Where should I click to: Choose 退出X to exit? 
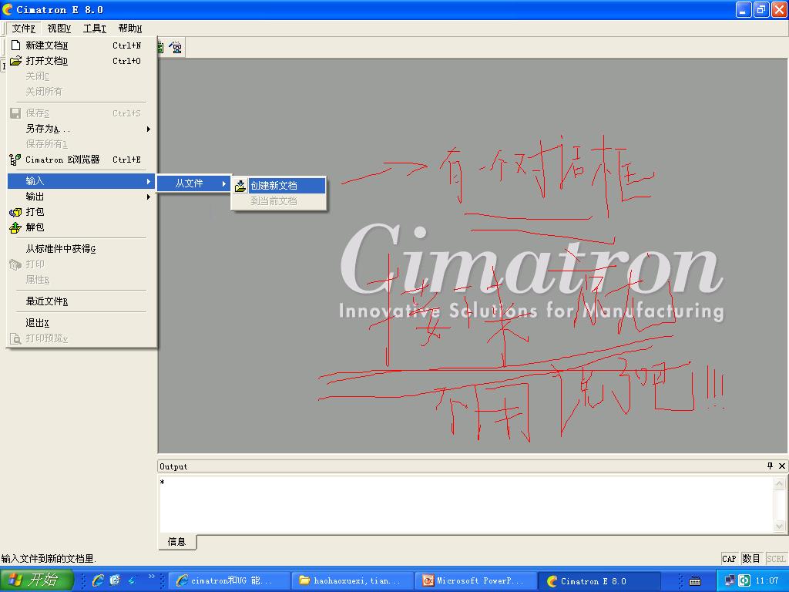(x=80, y=323)
